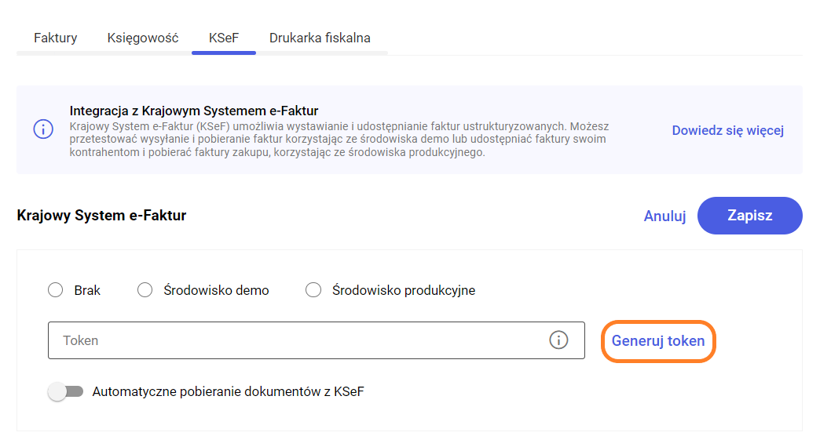820x447 pixels.
Task: Click the info icon in the integration banner
Action: [43, 129]
